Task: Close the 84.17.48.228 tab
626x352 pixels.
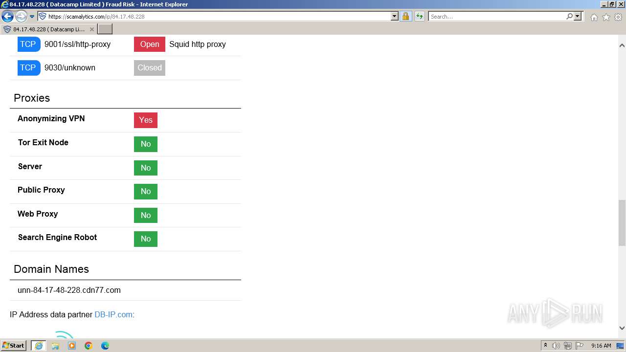Action: [x=92, y=29]
